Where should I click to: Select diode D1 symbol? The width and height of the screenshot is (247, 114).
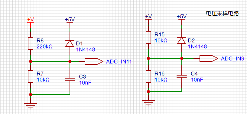tap(70, 43)
